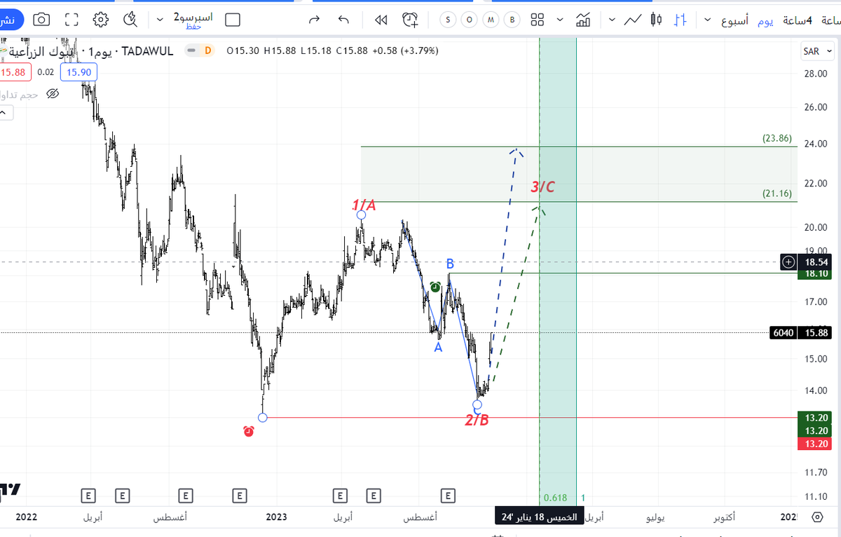Take a chart snapshot with camera icon

click(x=41, y=20)
